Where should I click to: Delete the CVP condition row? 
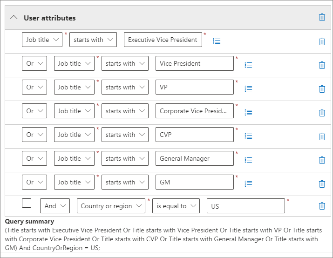pyautogui.click(x=322, y=136)
